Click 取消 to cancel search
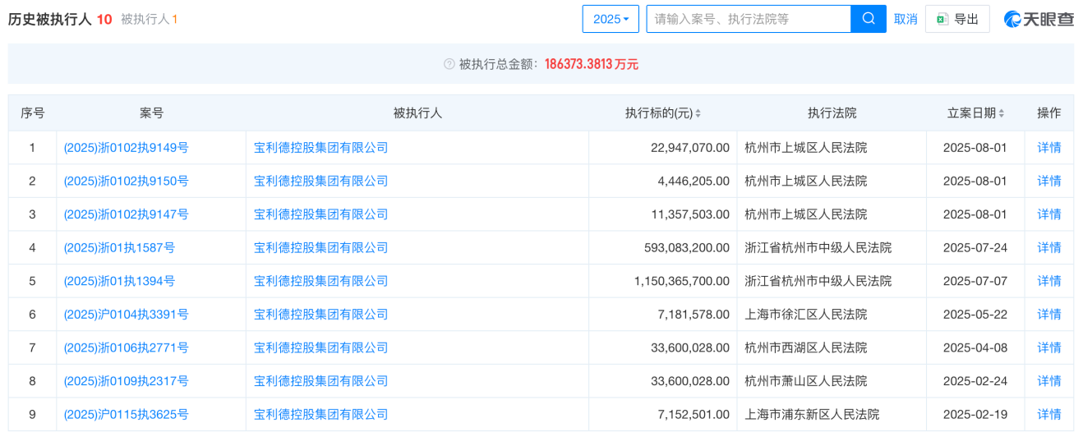Screen dimensions: 1083x437 pyautogui.click(x=906, y=19)
